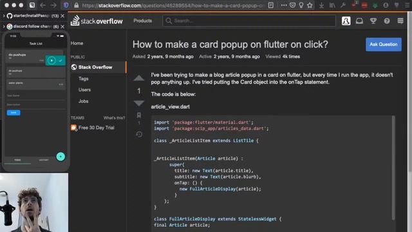Tap the play button on do pushups task

point(51,61)
